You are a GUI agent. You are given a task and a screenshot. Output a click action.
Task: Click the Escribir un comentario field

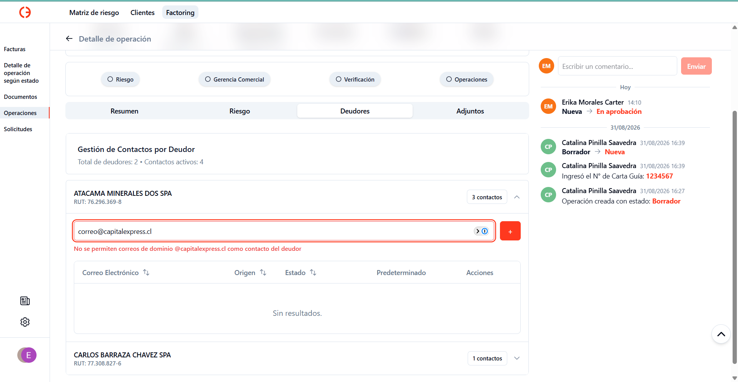[617, 66]
